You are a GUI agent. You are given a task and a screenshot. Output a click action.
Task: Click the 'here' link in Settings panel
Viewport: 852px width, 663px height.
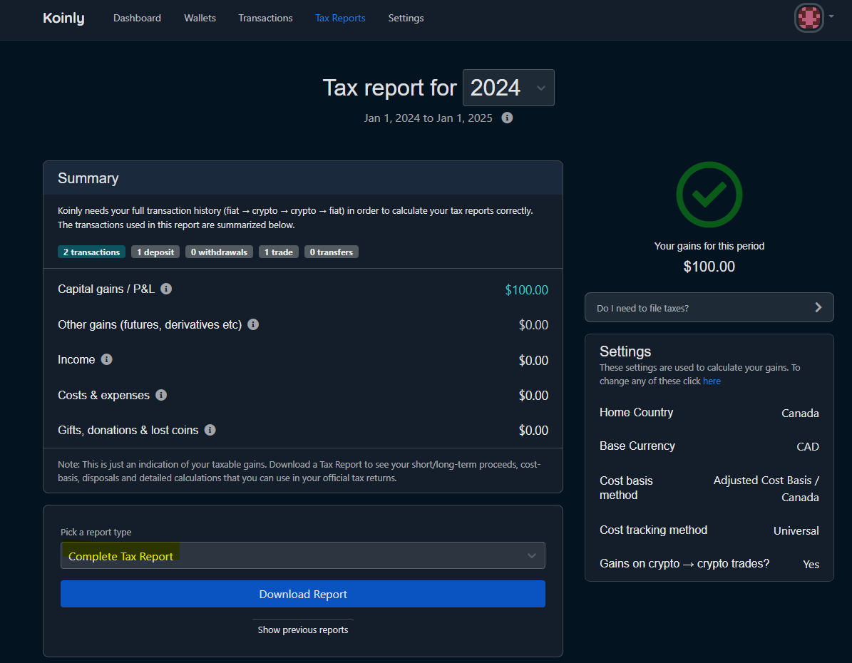[712, 381]
